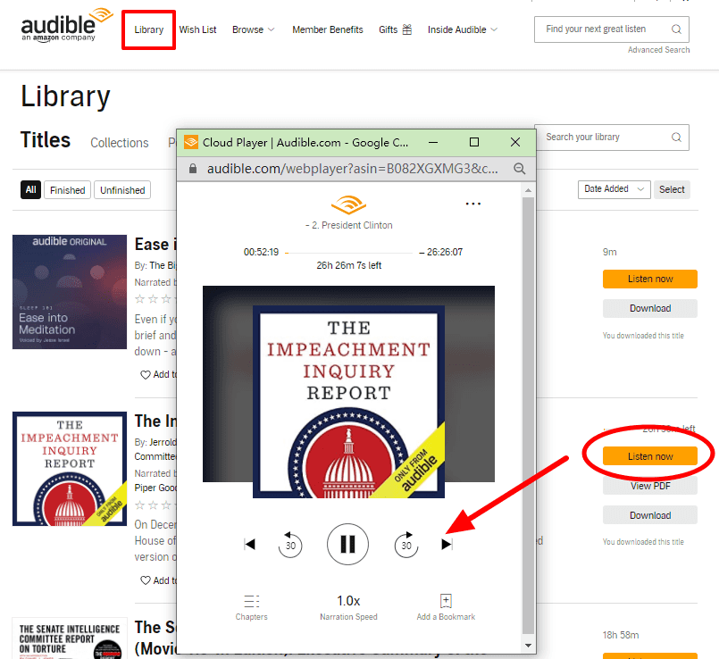
Task: Click the Cloud Player vertical scrollbar thumb
Action: coord(528,417)
